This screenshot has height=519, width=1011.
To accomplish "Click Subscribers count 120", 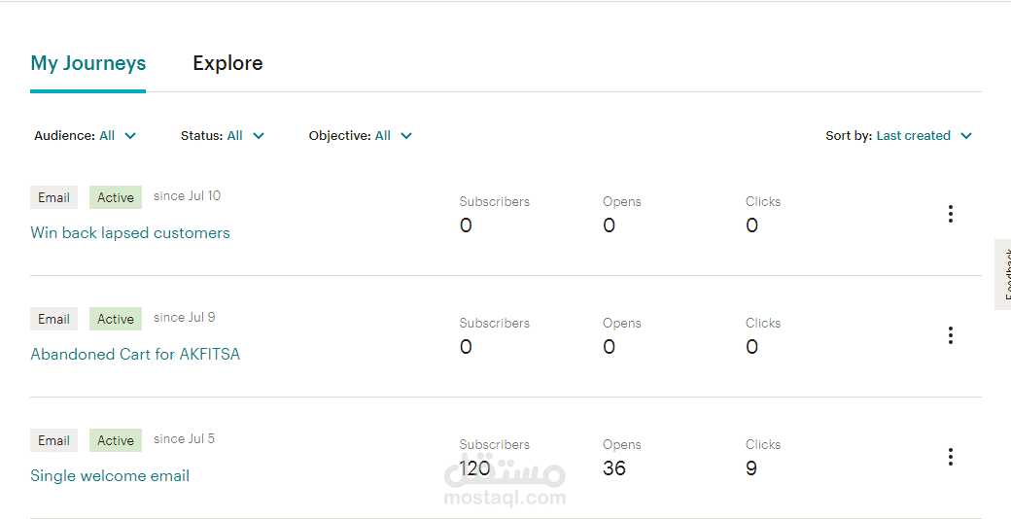I will click(x=475, y=468).
